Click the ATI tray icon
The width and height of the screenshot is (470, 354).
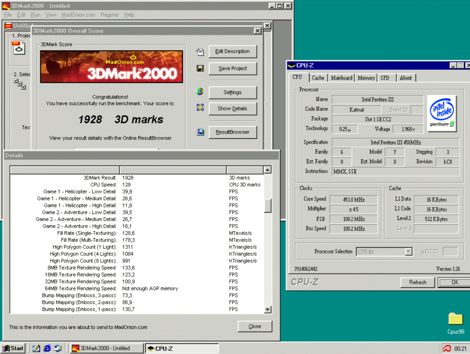(447, 348)
